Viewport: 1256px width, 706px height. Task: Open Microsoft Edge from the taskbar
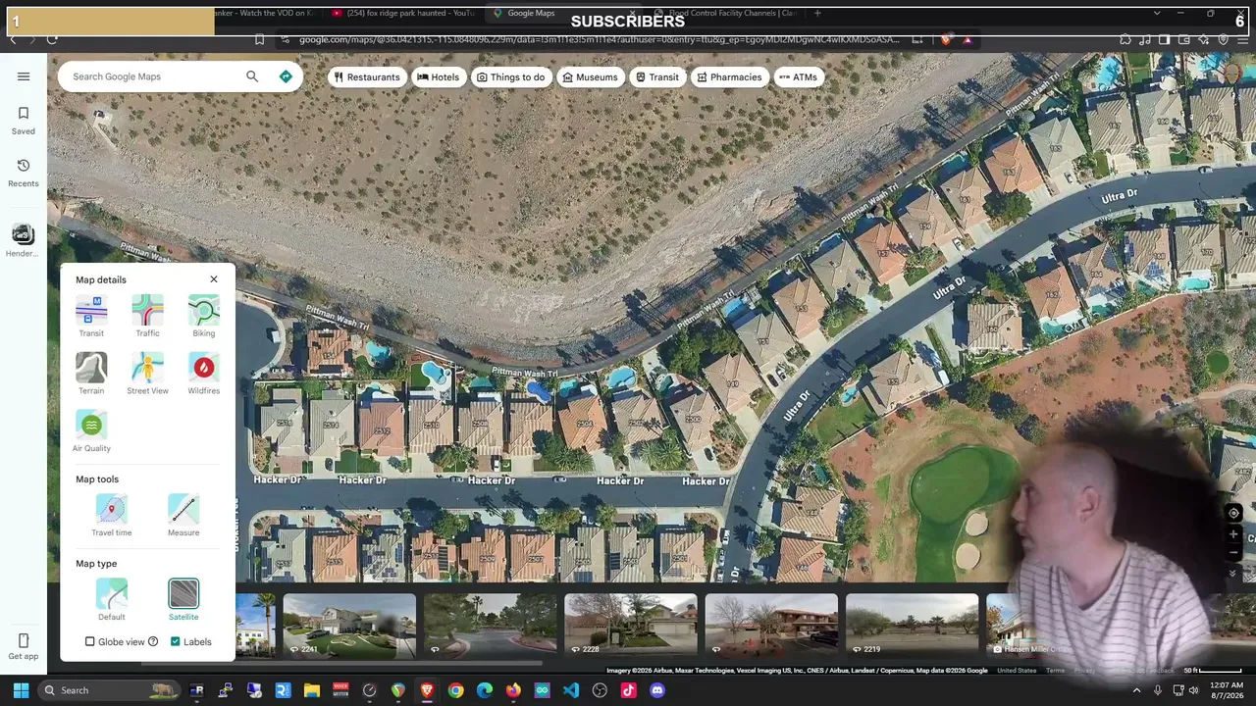(x=485, y=690)
